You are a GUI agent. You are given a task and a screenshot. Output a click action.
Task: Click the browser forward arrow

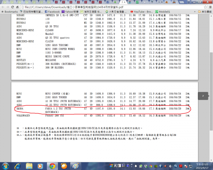tap(8, 7)
